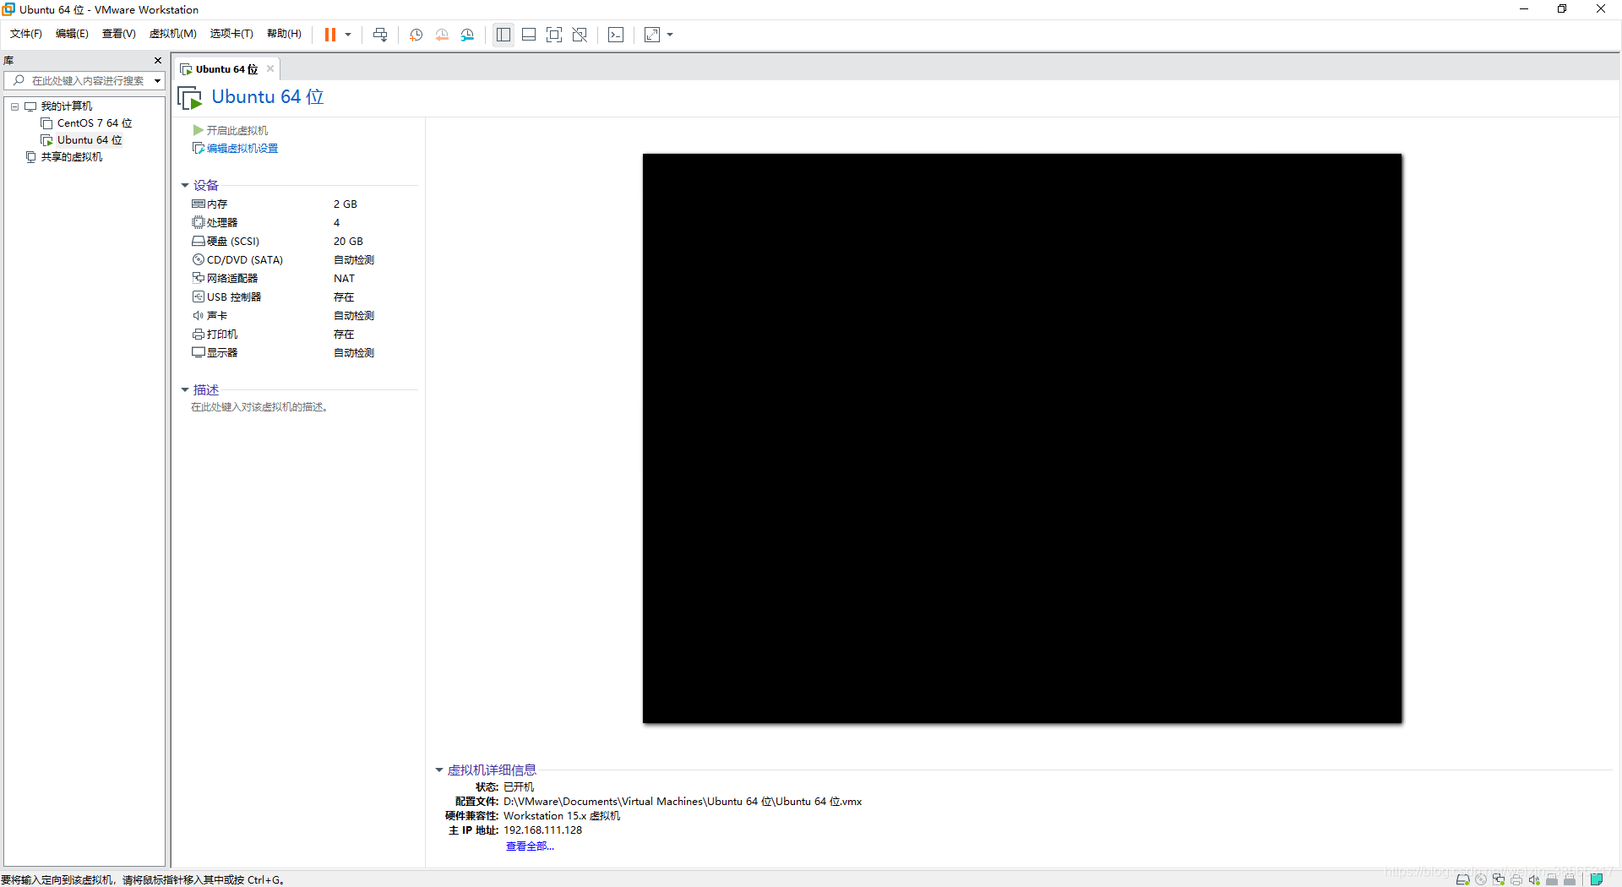Open the 编辑(E) menu
1622x887 pixels.
[x=72, y=34]
